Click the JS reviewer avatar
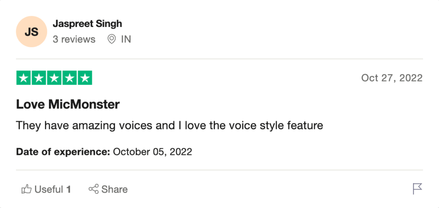The width and height of the screenshot is (439, 208). (x=31, y=32)
